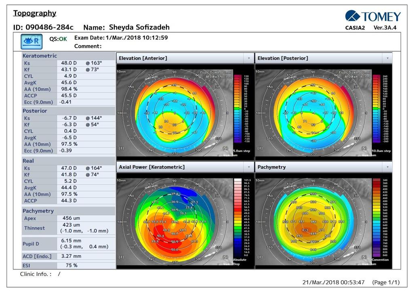Open the Elevation [Posterior] map dropdown arrow
Image resolution: width=414 pixels, height=292 pixels.
(x=387, y=58)
